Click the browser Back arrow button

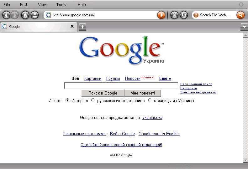pyautogui.click(x=7, y=15)
